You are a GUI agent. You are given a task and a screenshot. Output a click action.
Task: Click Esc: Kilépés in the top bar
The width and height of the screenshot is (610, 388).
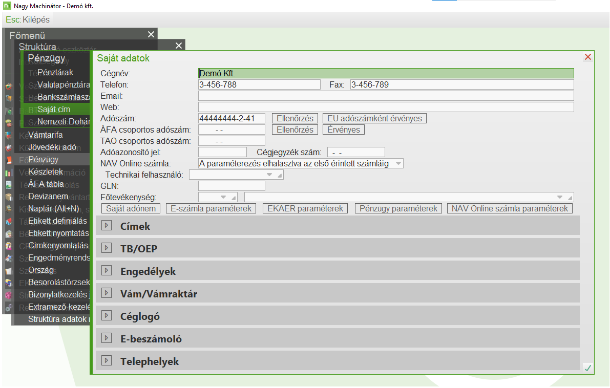[28, 19]
